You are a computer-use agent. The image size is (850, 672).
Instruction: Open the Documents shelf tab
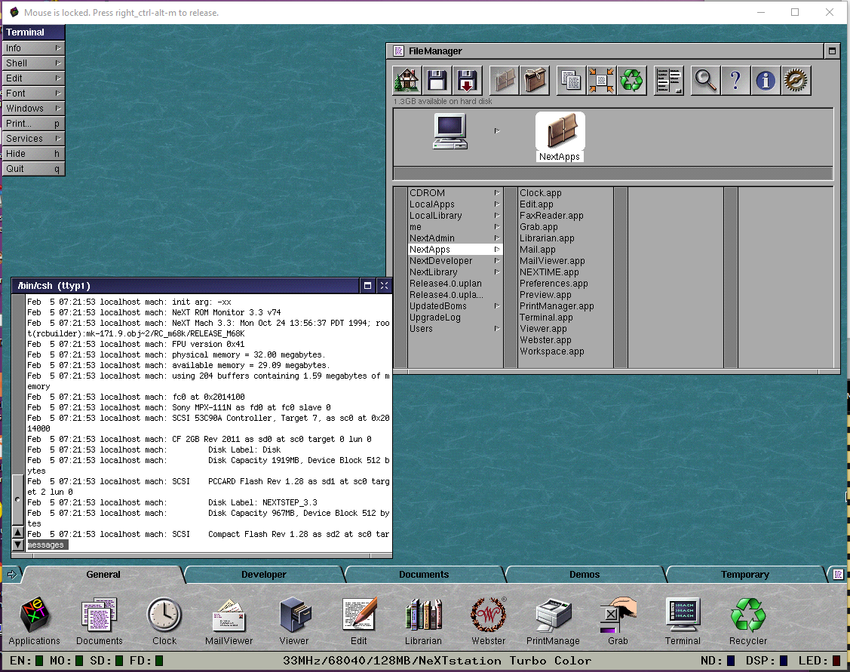tap(423, 575)
